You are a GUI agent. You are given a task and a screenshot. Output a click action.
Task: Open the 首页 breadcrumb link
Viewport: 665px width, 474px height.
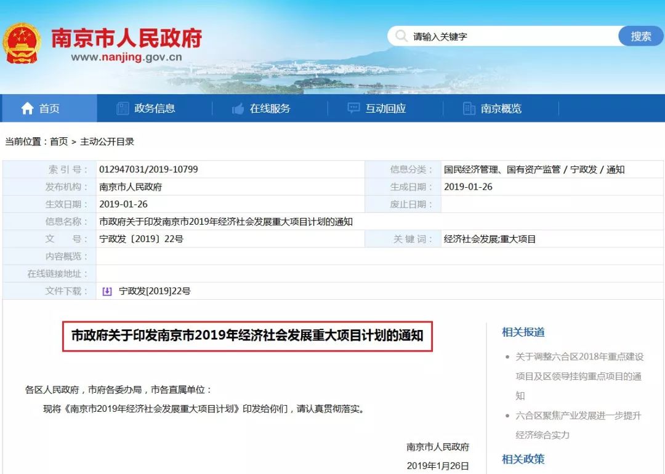click(x=58, y=141)
